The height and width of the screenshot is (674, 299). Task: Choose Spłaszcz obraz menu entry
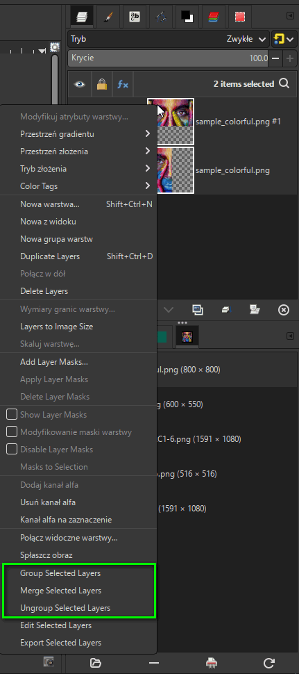[78, 555]
